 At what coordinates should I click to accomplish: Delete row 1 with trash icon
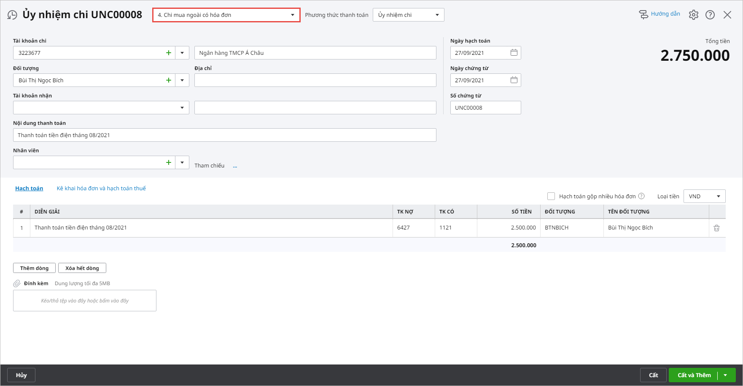(x=716, y=228)
